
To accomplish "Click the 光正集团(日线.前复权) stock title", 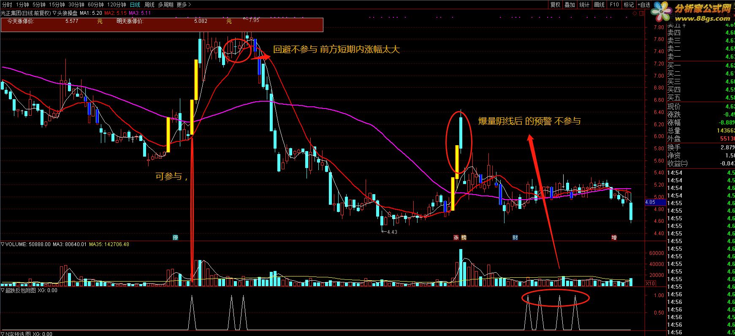I will pos(26,13).
